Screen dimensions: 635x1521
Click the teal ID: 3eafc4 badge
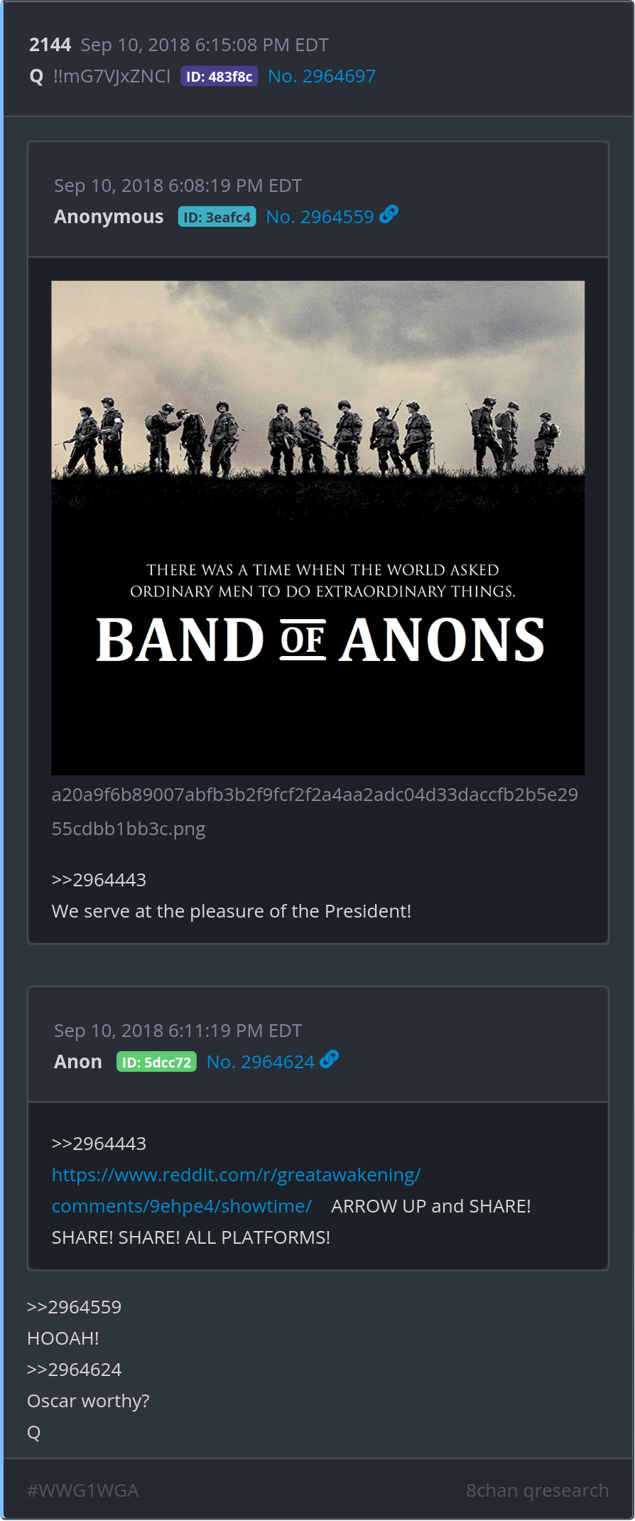(x=217, y=217)
